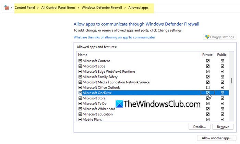Toggle Microsoft OneDrive name checkbox

80,93
